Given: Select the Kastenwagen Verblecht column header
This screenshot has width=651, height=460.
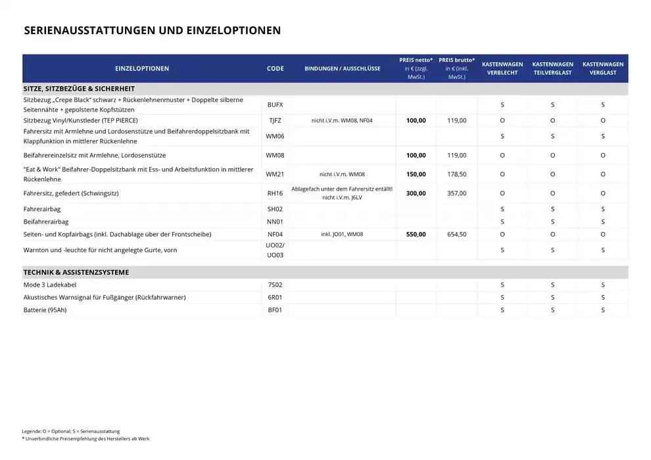Looking at the screenshot, I should [502, 68].
